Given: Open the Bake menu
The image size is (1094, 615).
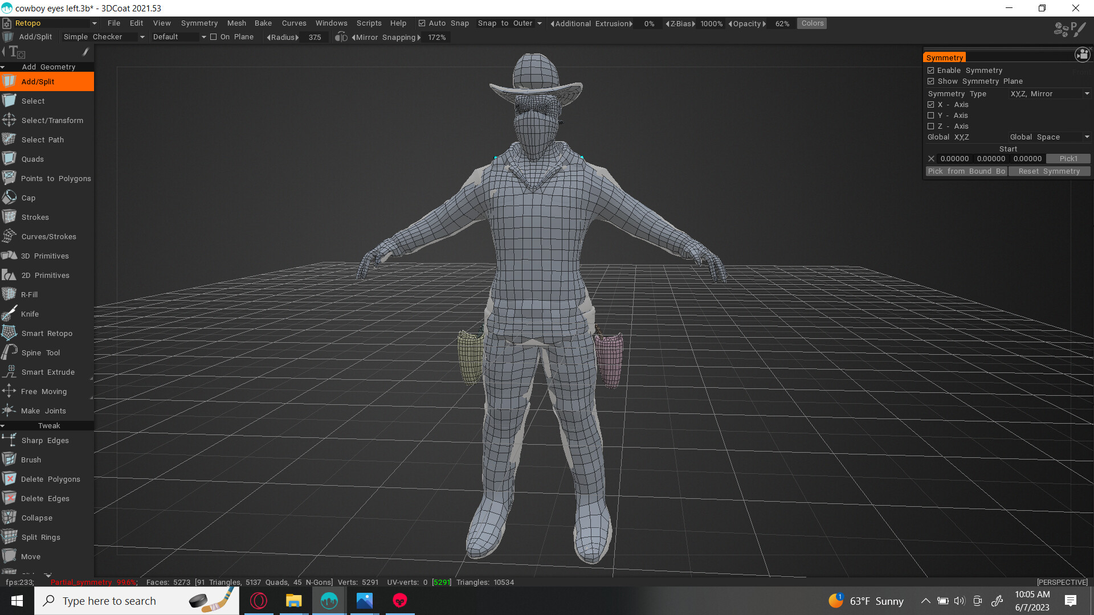Looking at the screenshot, I should point(263,23).
